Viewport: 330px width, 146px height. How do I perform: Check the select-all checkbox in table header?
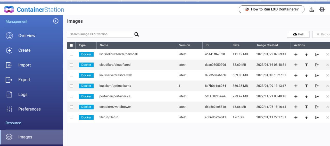pyautogui.click(x=71, y=45)
